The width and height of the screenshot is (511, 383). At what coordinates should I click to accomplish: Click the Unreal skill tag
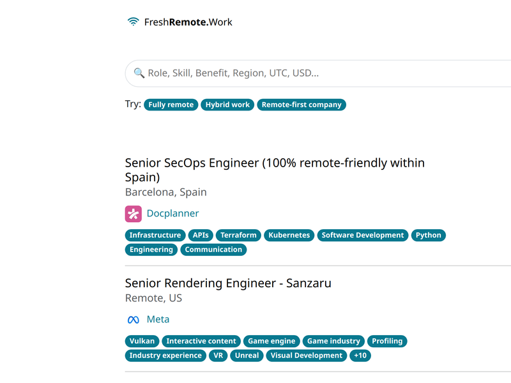tap(247, 356)
